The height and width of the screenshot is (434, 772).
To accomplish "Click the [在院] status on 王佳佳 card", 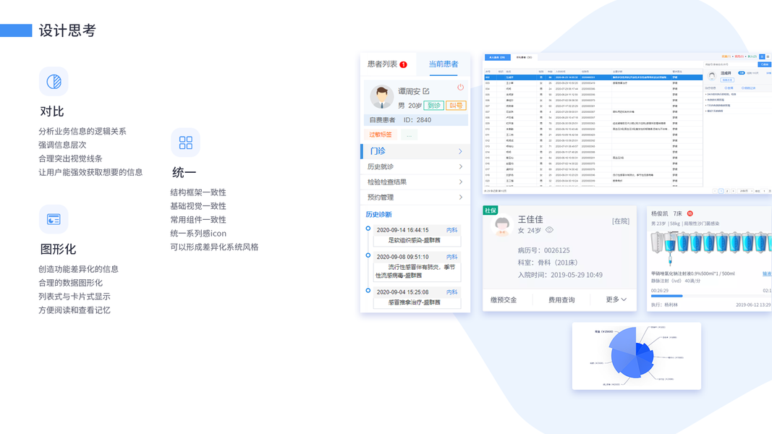I will click(x=620, y=221).
